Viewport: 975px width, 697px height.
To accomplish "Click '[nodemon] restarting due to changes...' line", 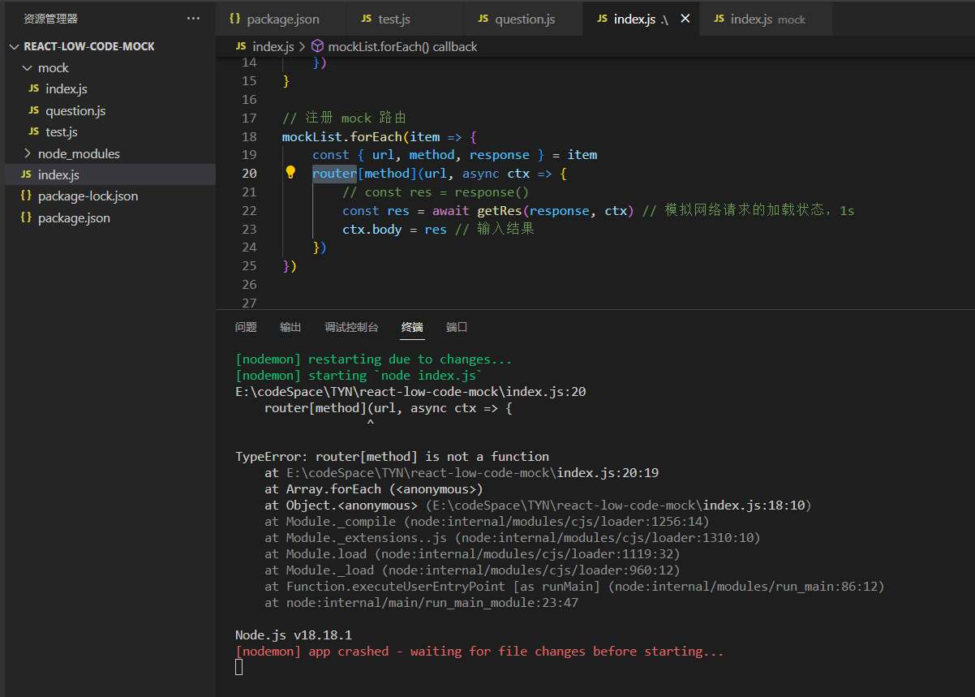I will 374,359.
